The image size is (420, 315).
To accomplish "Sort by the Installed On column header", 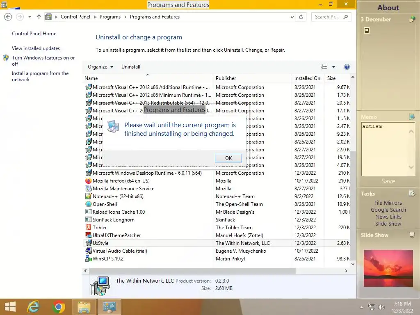I will [x=308, y=78].
